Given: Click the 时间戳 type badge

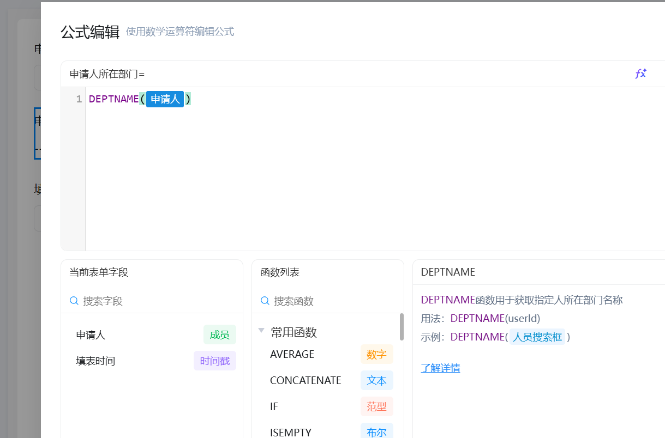Looking at the screenshot, I should click(214, 361).
